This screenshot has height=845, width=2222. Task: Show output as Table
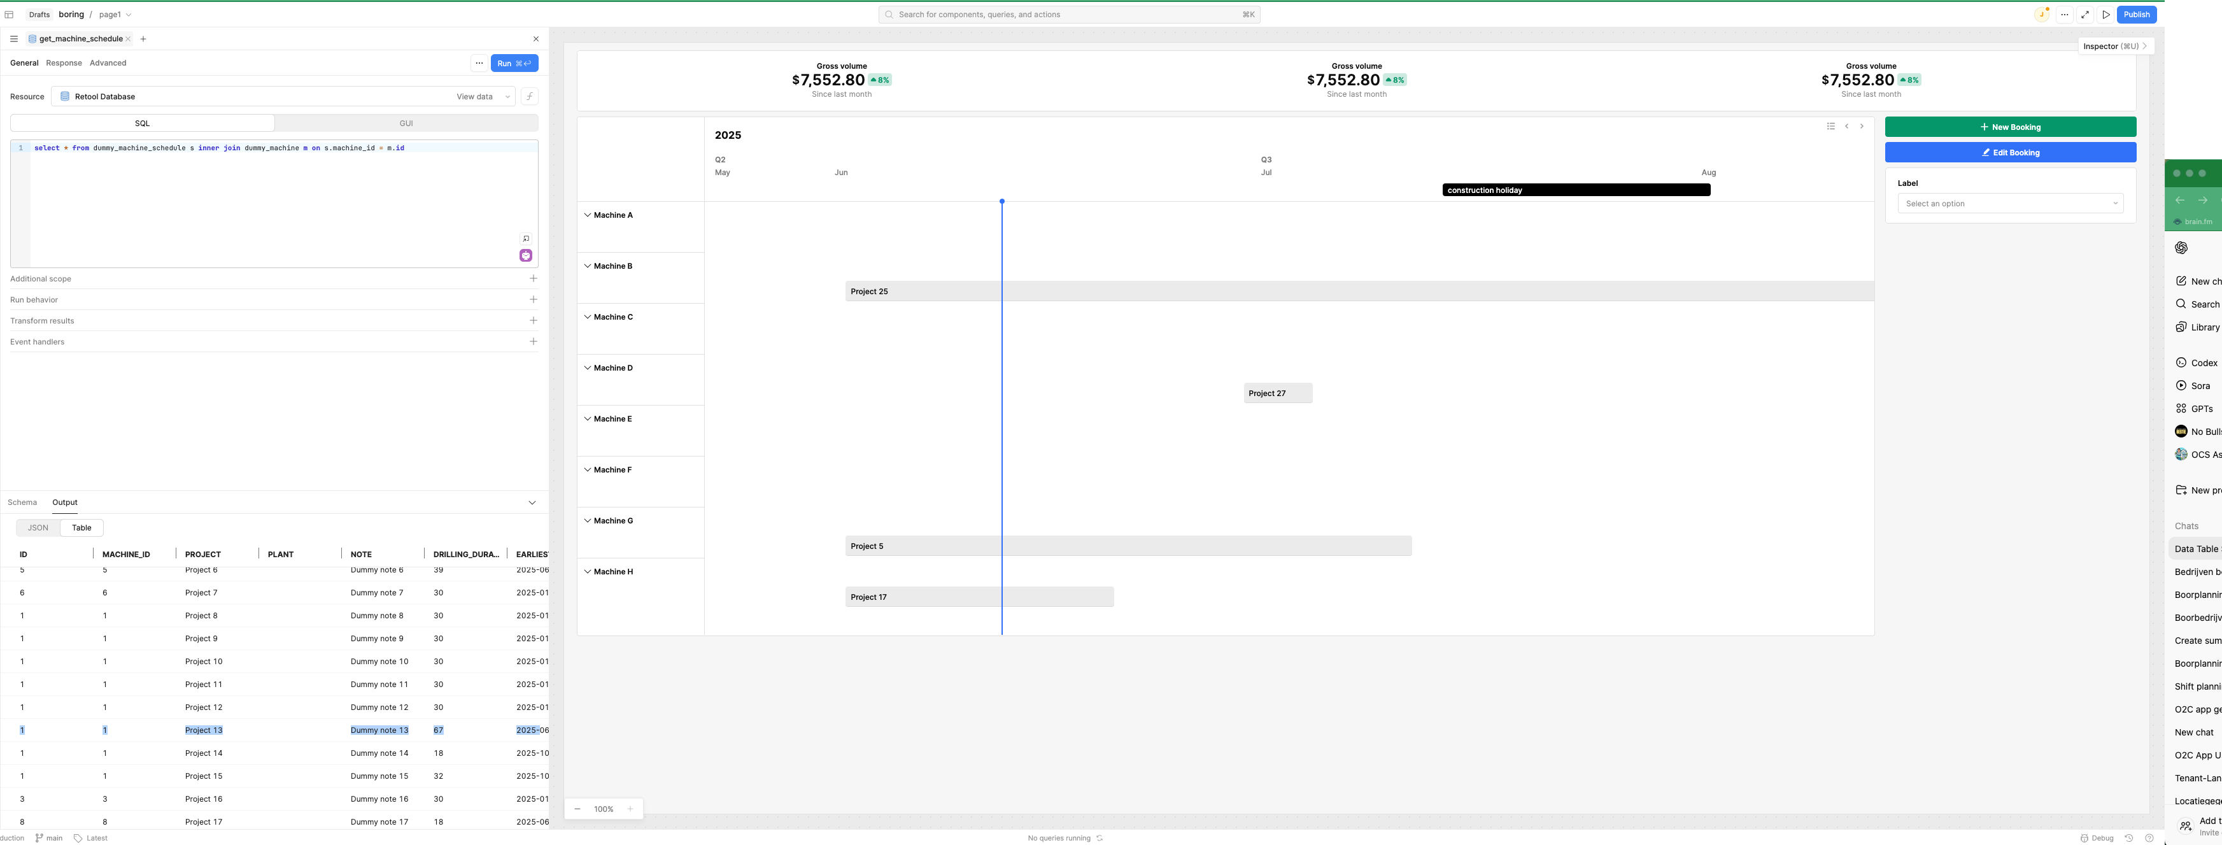pyautogui.click(x=82, y=527)
